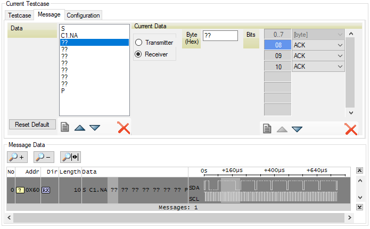
Task: Open the ACK dropdown for bit 10
Action: click(x=340, y=67)
